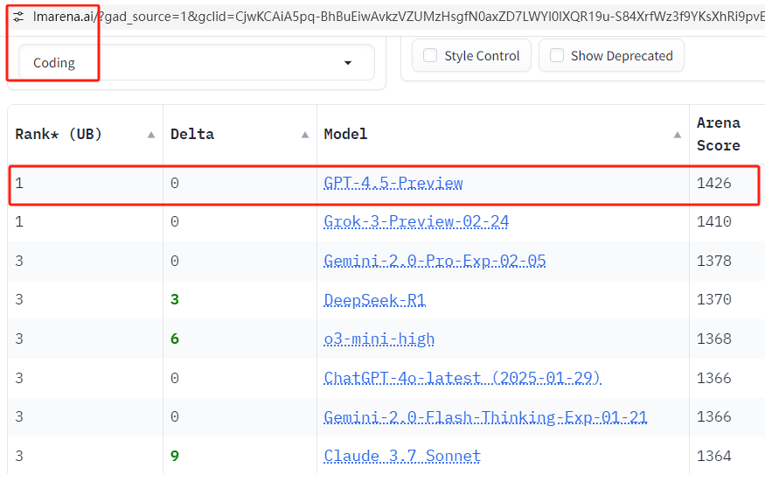Open the DeepSeek-R1 model link
The image size is (765, 496).
click(x=375, y=300)
